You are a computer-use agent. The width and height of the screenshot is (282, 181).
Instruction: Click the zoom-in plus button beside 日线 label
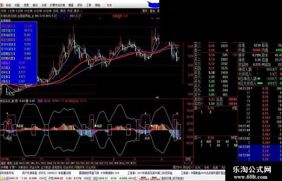[x=185, y=163]
